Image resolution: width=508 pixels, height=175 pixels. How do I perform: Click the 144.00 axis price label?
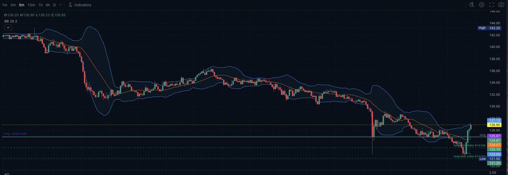click(495, 23)
